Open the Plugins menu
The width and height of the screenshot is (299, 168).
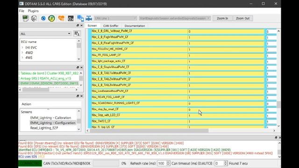click(33, 11)
